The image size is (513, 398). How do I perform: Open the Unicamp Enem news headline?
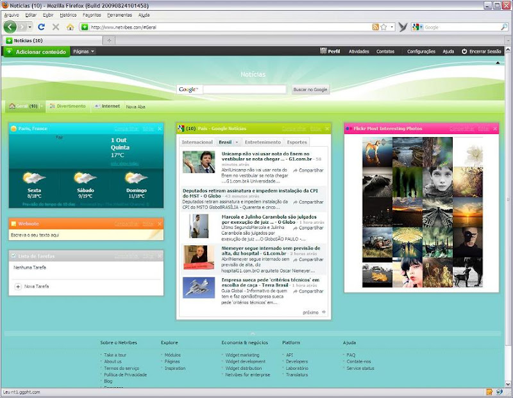[x=266, y=156]
